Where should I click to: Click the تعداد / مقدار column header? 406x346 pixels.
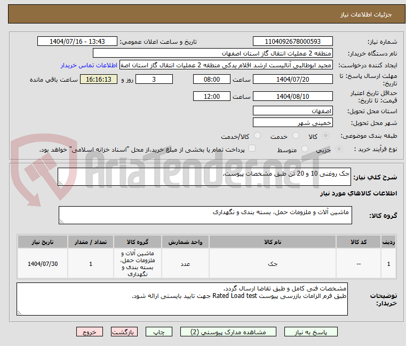[x=91, y=242]
